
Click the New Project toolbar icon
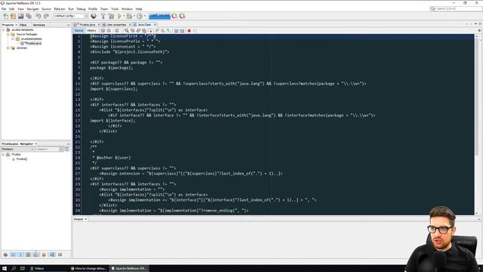pos(13,16)
